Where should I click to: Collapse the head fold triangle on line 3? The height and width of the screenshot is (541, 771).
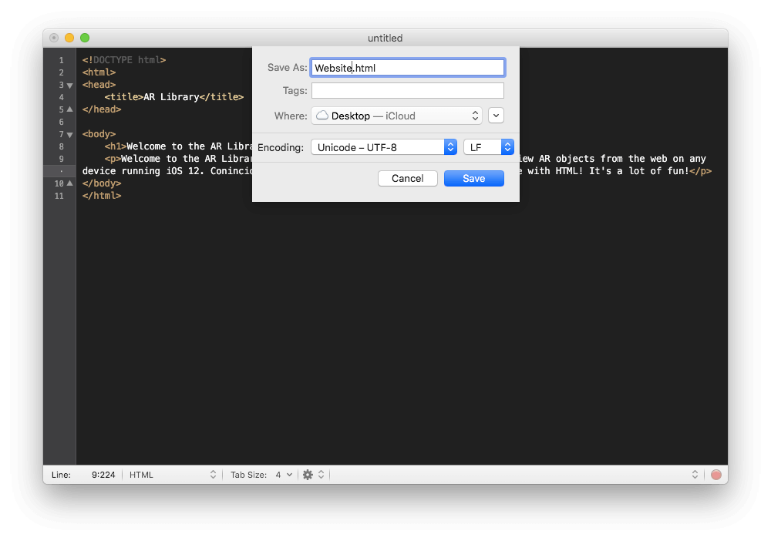click(x=69, y=85)
